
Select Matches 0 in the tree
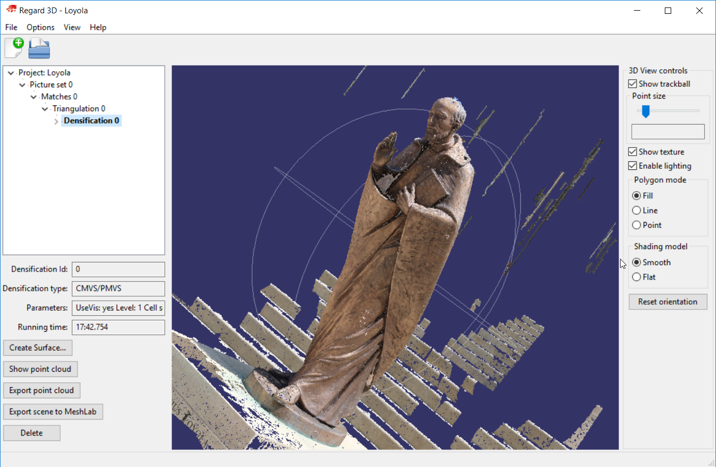click(59, 97)
